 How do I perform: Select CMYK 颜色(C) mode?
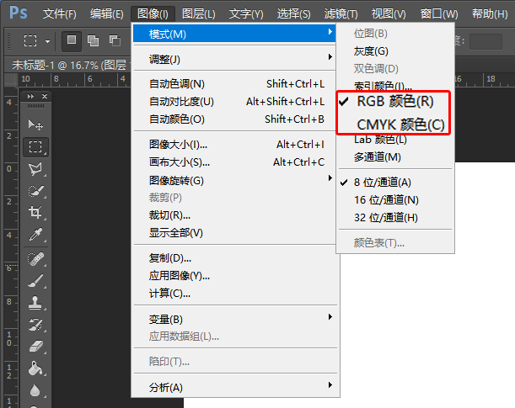(x=394, y=125)
